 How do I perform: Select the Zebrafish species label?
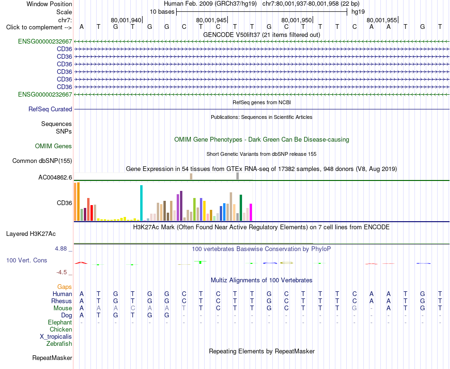pyautogui.click(x=59, y=343)
